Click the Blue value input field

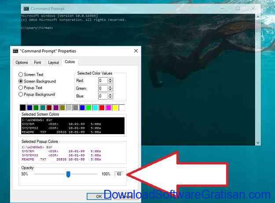pos(103,96)
